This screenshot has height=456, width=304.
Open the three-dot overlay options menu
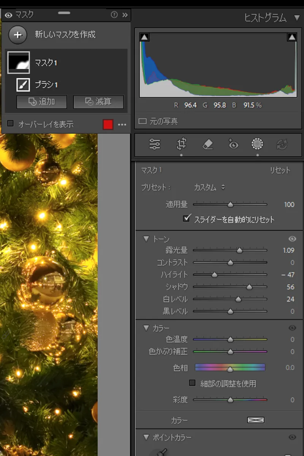(x=122, y=125)
